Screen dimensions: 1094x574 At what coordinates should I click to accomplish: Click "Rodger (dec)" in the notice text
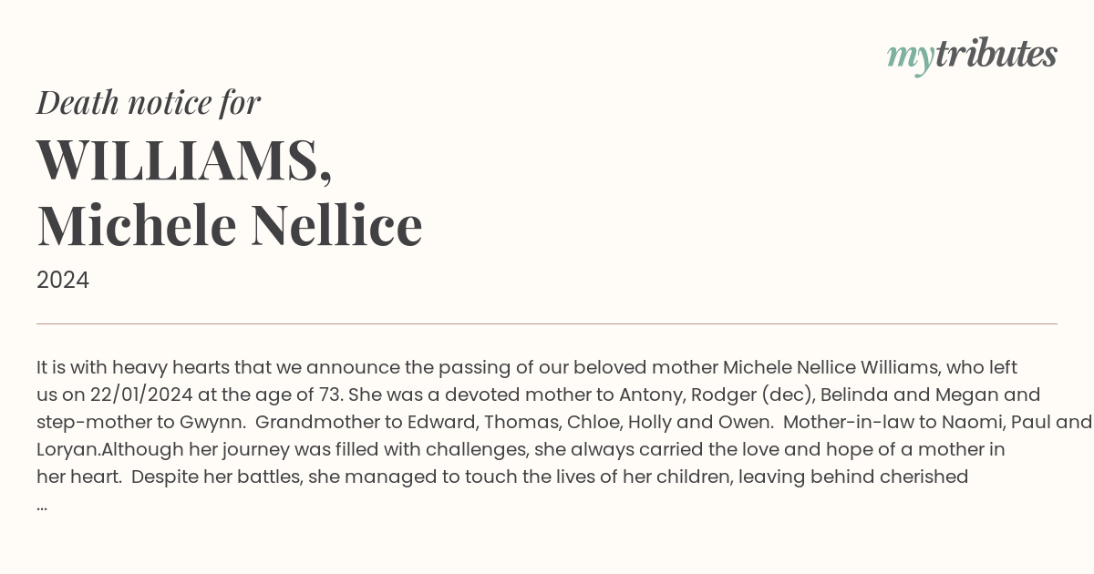747,395
